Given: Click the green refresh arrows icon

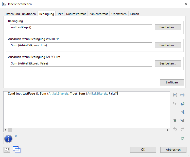Looking at the screenshot, I should tap(182, 138).
